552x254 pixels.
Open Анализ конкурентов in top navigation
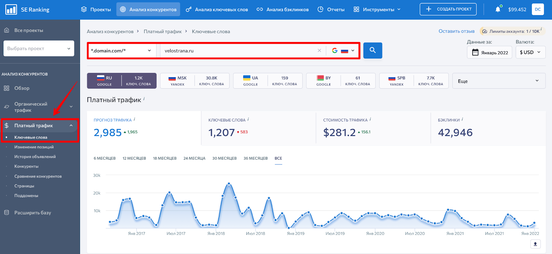tap(148, 9)
